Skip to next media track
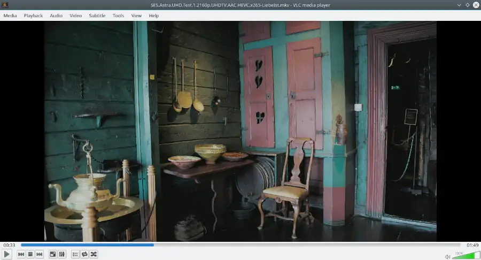 click(x=40, y=254)
